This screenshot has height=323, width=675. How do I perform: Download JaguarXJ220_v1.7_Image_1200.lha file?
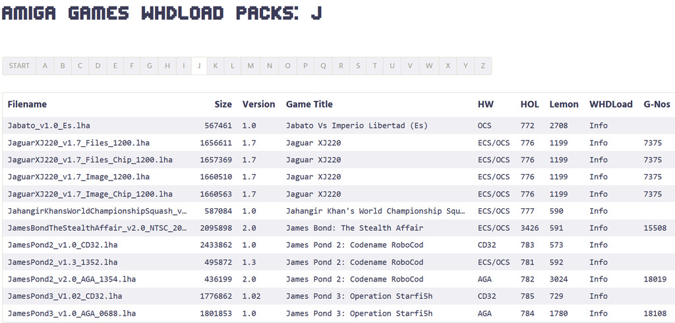click(78, 177)
